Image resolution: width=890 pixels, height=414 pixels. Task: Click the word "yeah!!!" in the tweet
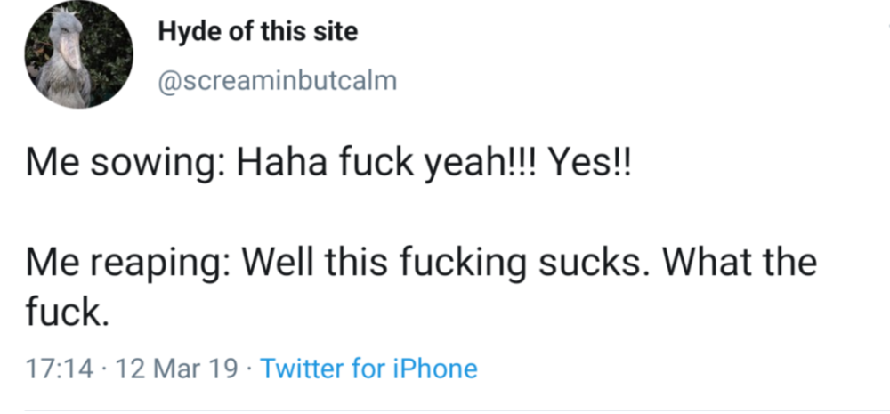(483, 166)
